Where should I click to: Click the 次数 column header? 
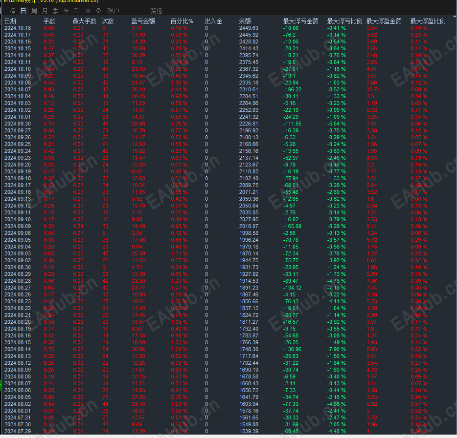(x=108, y=21)
